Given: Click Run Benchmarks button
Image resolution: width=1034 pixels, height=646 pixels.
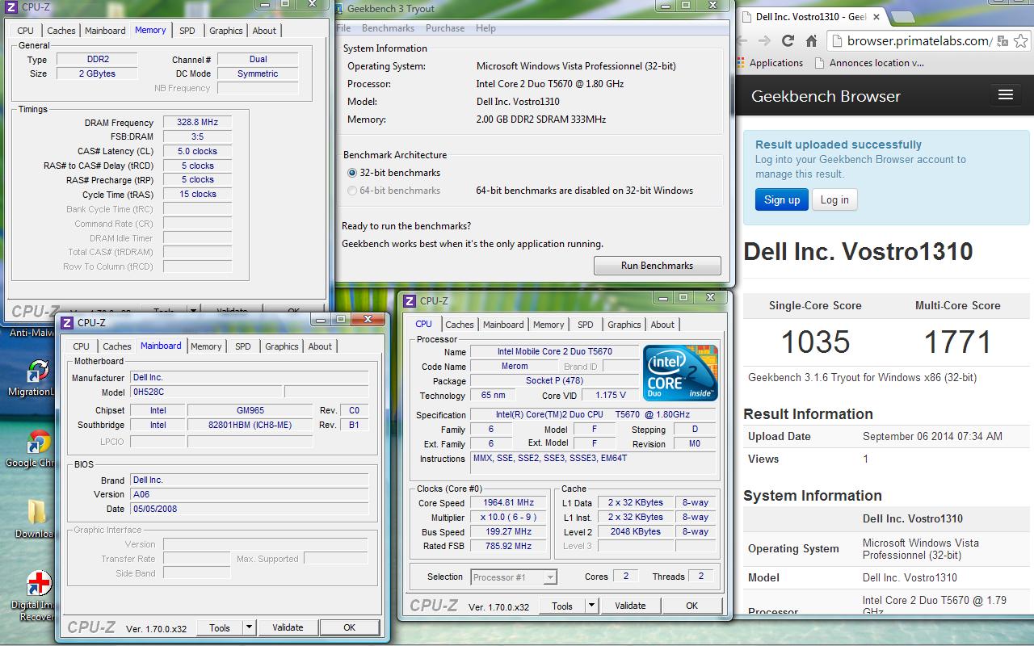Looking at the screenshot, I should tap(657, 266).
